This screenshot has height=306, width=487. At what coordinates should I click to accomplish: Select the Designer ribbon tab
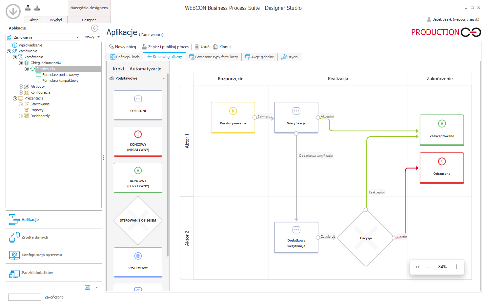pos(89,20)
